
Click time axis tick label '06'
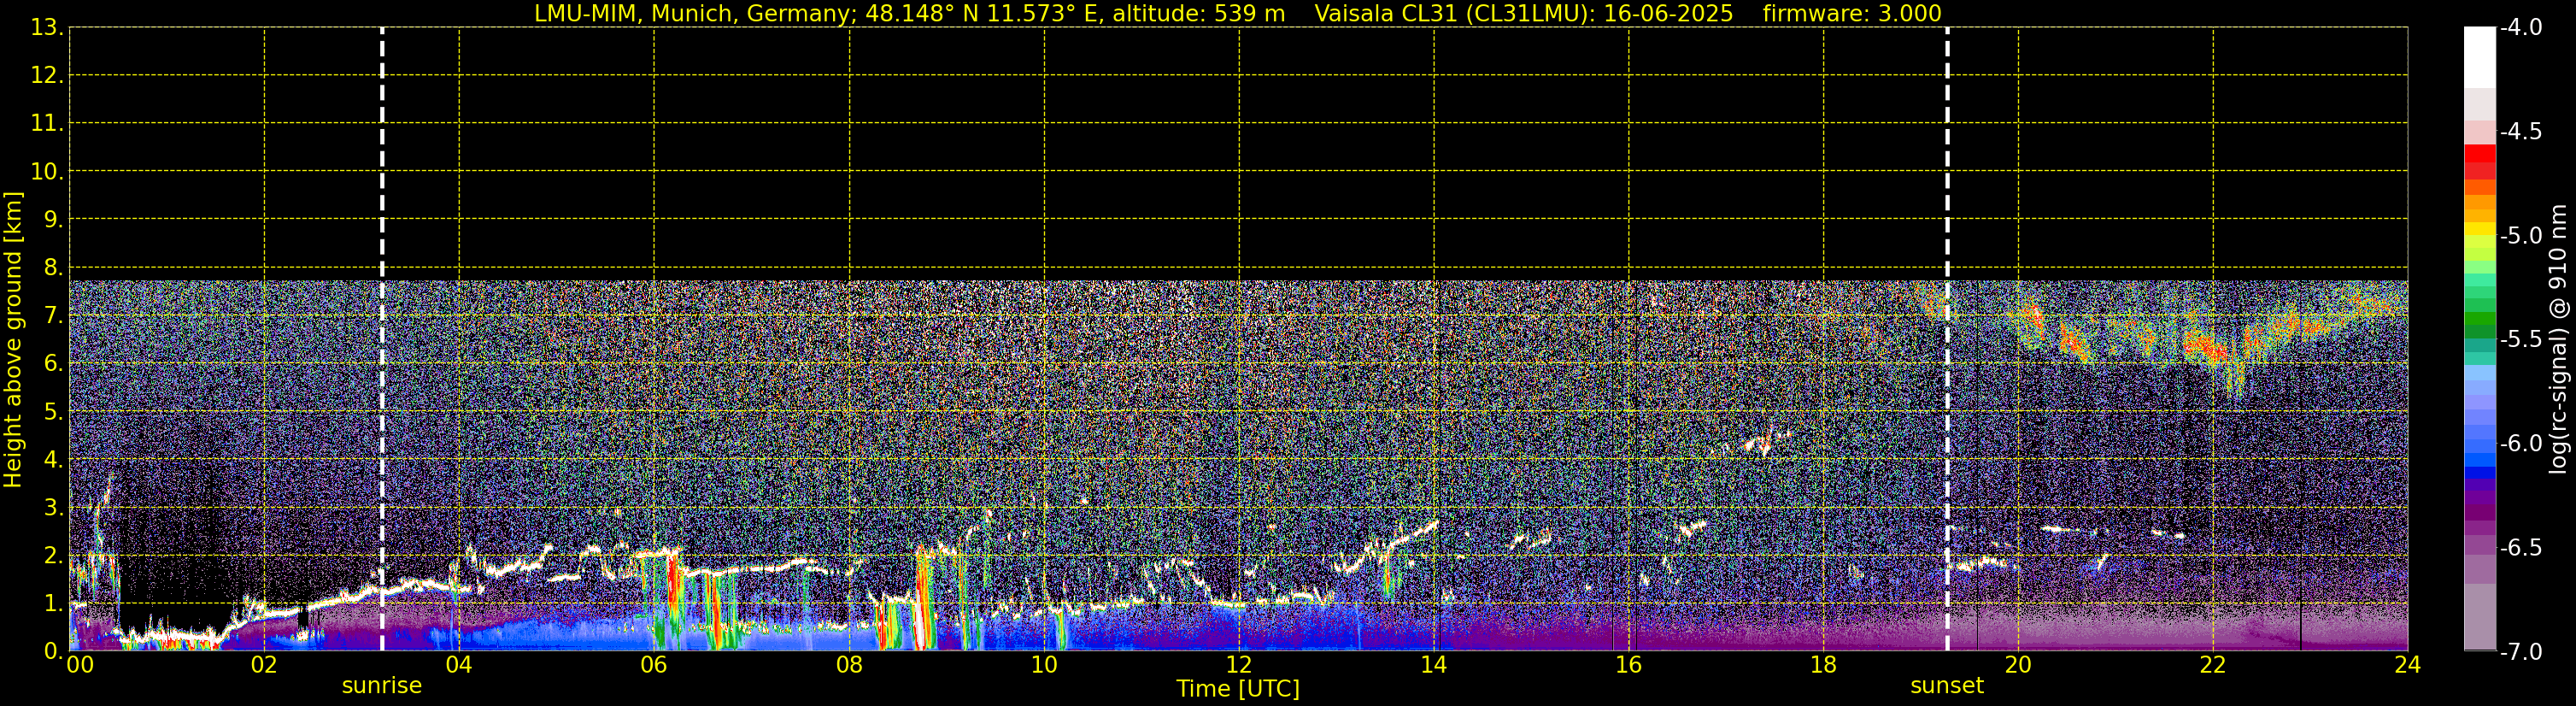(654, 665)
